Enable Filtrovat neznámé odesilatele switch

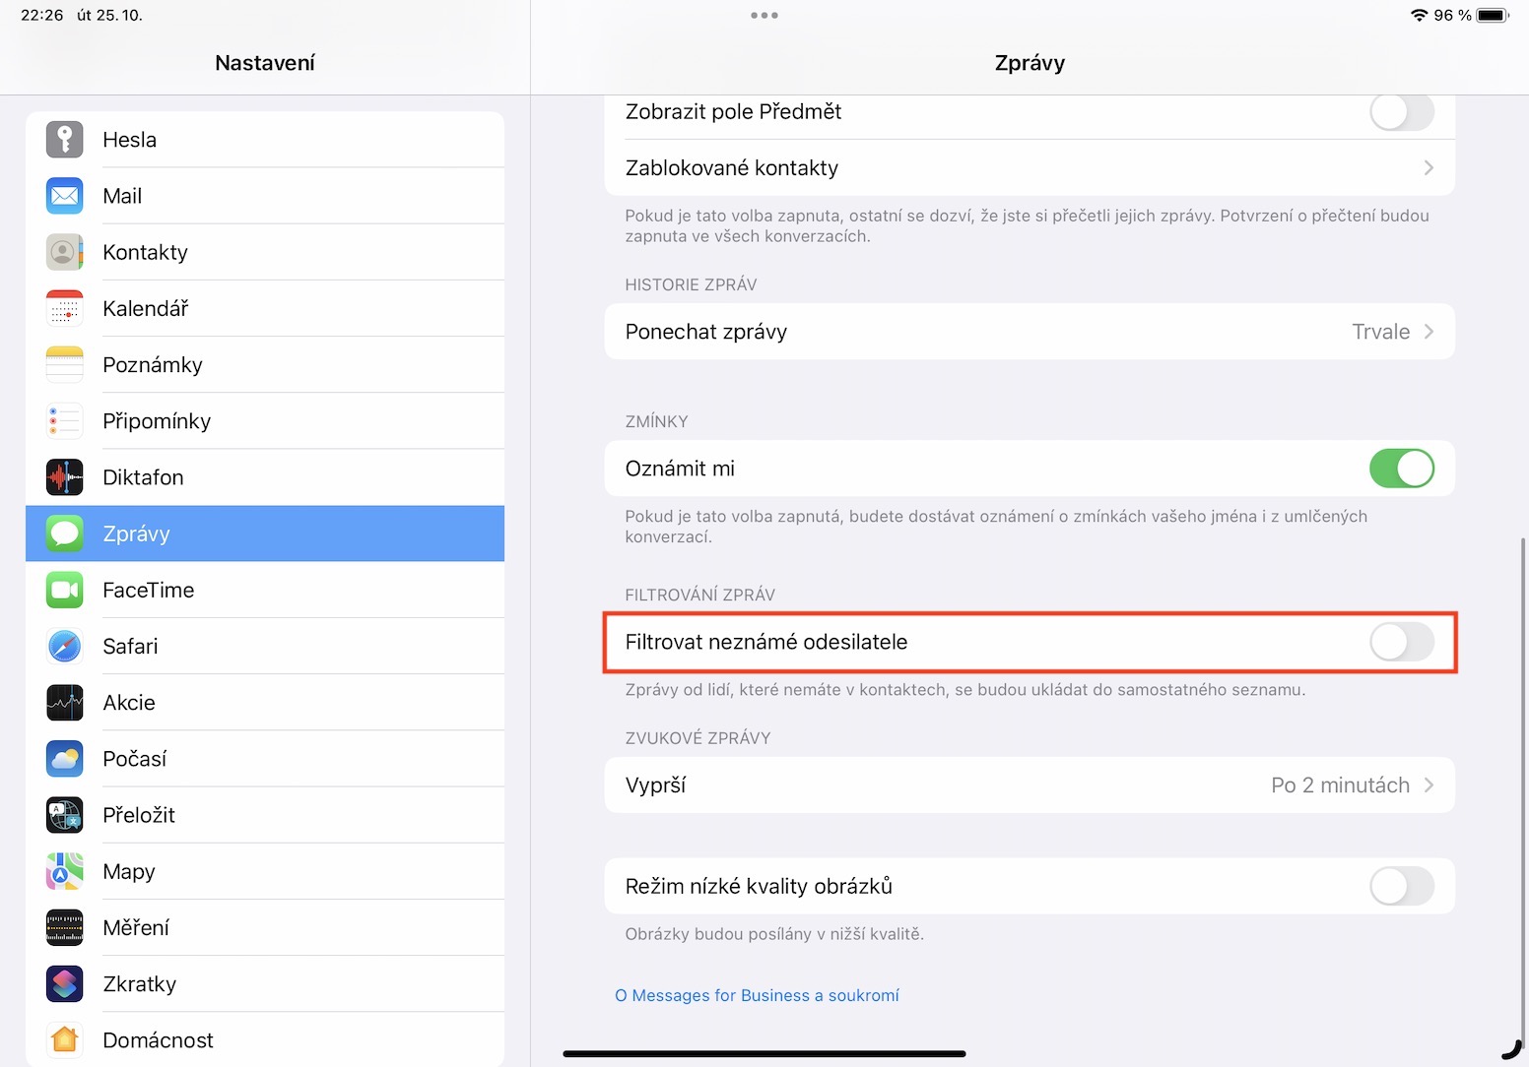point(1401,643)
